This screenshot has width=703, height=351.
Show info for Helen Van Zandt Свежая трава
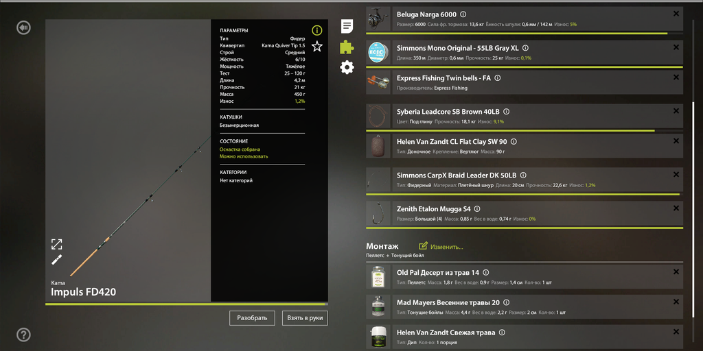pos(502,332)
